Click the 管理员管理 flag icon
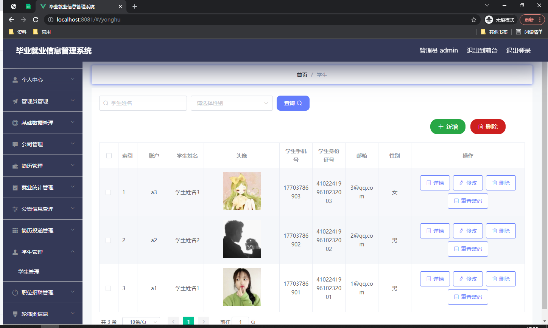The width and height of the screenshot is (548, 328). 15,101
